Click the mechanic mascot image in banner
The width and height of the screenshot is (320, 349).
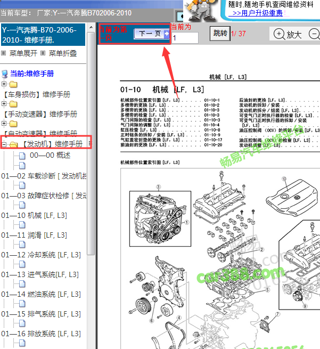click(x=201, y=11)
